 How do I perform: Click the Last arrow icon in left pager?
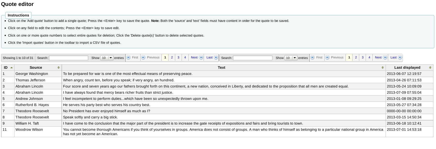[x=216, y=58]
